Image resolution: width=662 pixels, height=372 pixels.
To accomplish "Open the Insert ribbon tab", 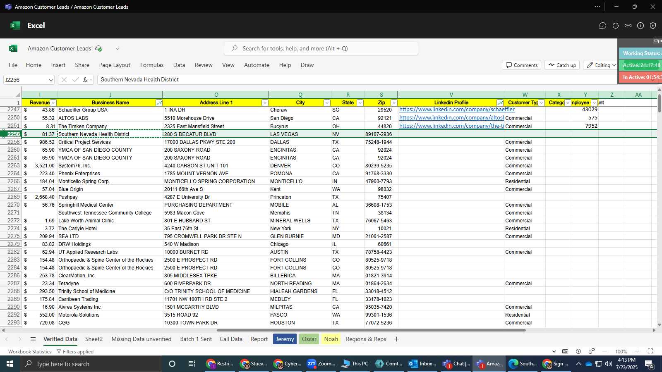I will coord(58,65).
